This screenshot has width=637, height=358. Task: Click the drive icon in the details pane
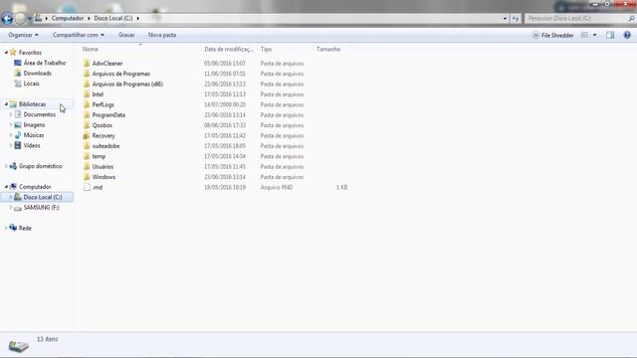pyautogui.click(x=18, y=346)
